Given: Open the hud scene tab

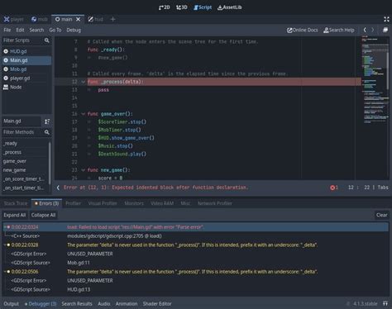Looking at the screenshot, I should pos(96,19).
